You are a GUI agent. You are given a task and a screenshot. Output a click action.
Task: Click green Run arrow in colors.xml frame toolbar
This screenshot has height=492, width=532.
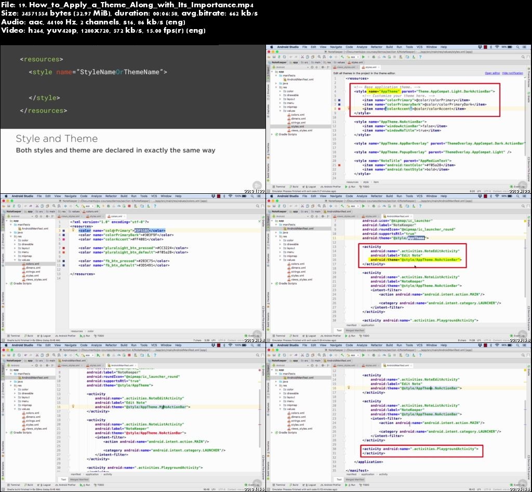click(x=98, y=206)
